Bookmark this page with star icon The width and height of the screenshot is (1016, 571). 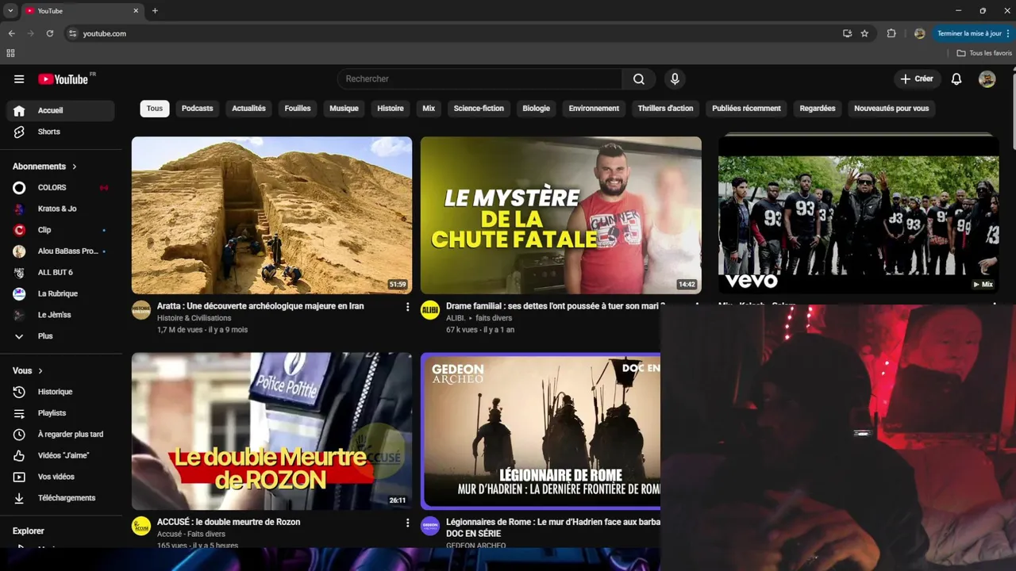pos(864,33)
